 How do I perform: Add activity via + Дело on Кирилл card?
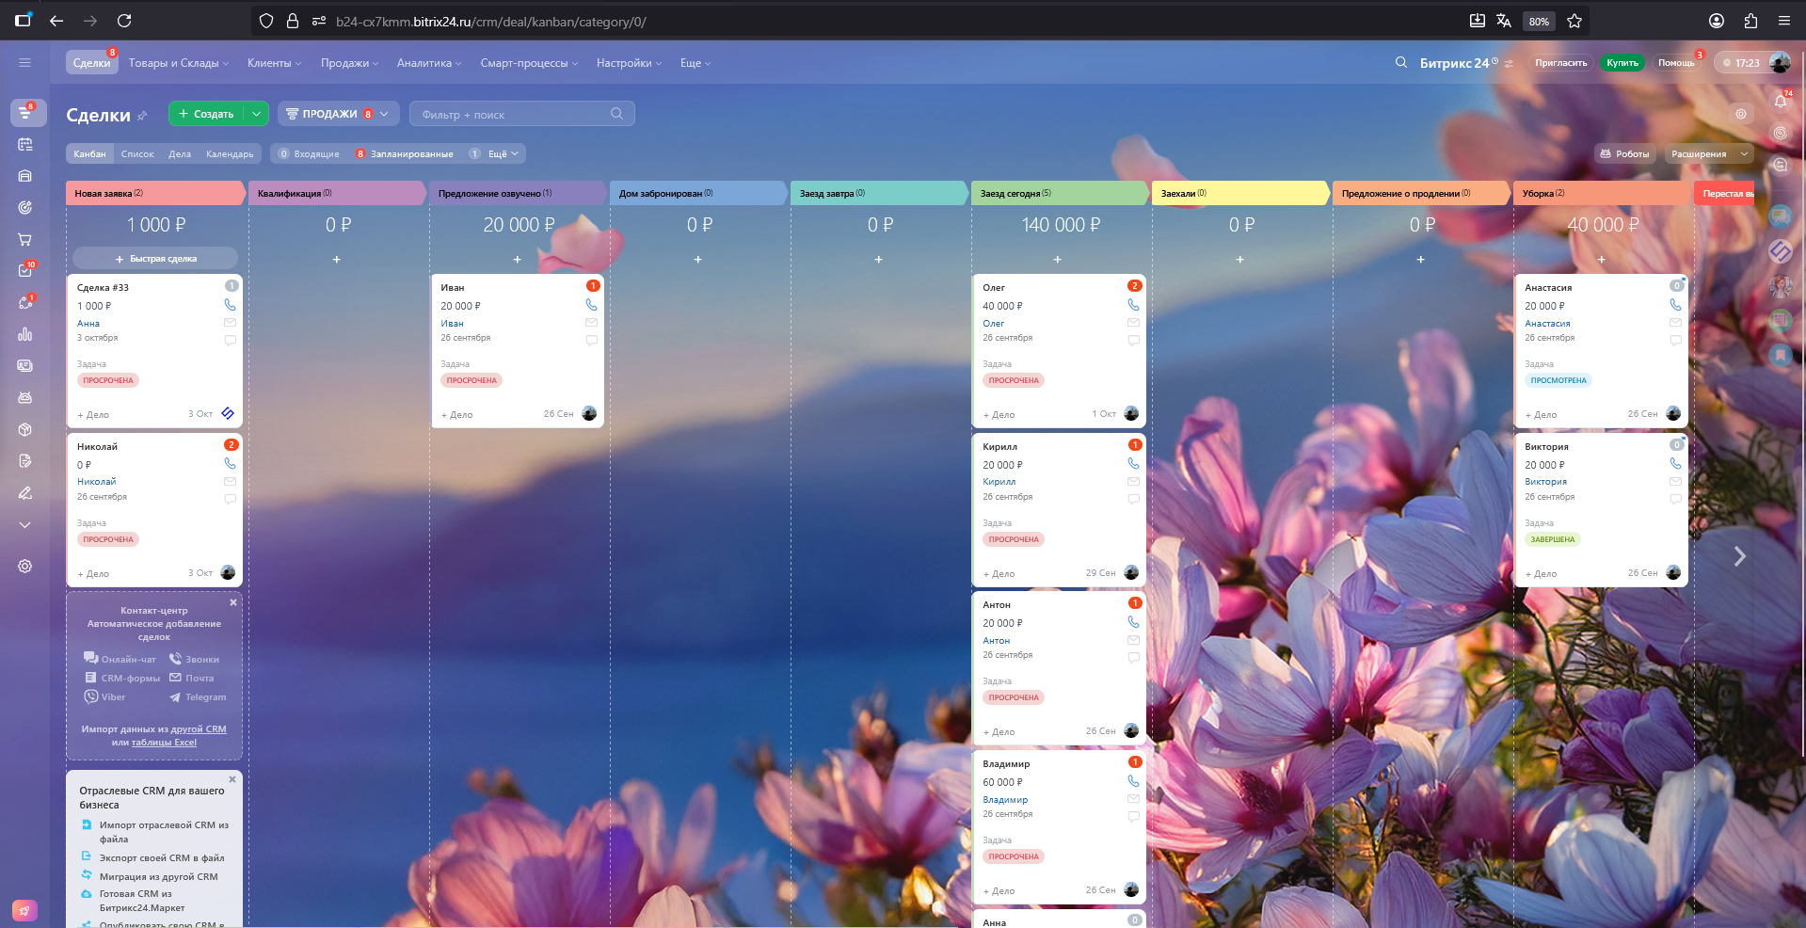pos(999,573)
